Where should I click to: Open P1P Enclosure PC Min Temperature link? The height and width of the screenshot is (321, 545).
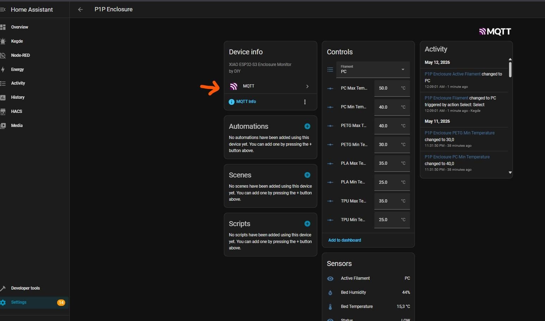pyautogui.click(x=457, y=157)
